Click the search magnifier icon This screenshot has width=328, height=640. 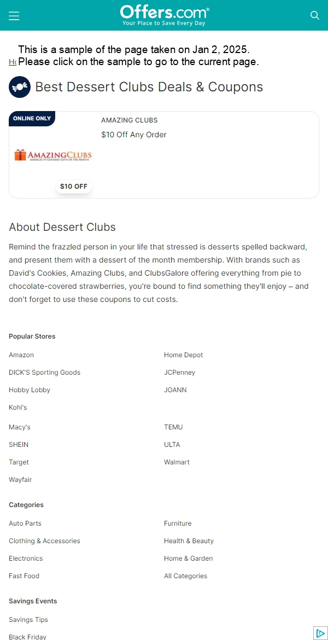click(314, 15)
